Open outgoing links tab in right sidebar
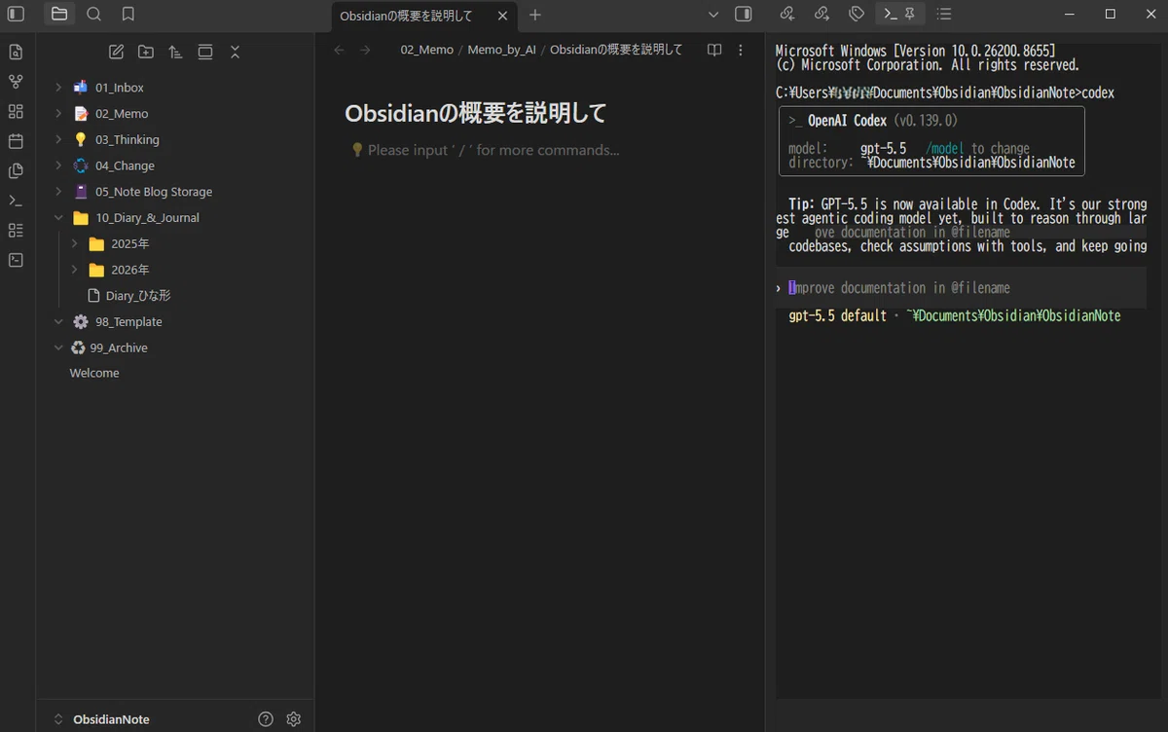Image resolution: width=1168 pixels, height=732 pixels. [821, 14]
